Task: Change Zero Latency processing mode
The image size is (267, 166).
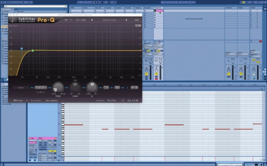Action: tap(52, 101)
